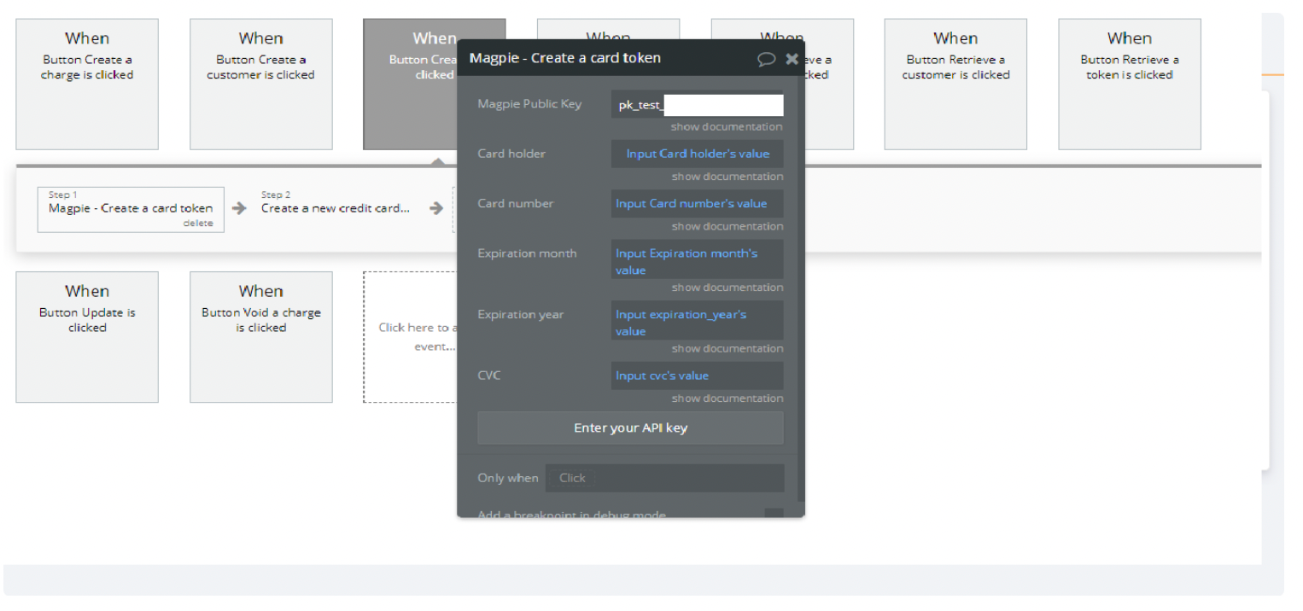Edit Input expiration_year's value expression
The image size is (1303, 611).
pyautogui.click(x=698, y=321)
